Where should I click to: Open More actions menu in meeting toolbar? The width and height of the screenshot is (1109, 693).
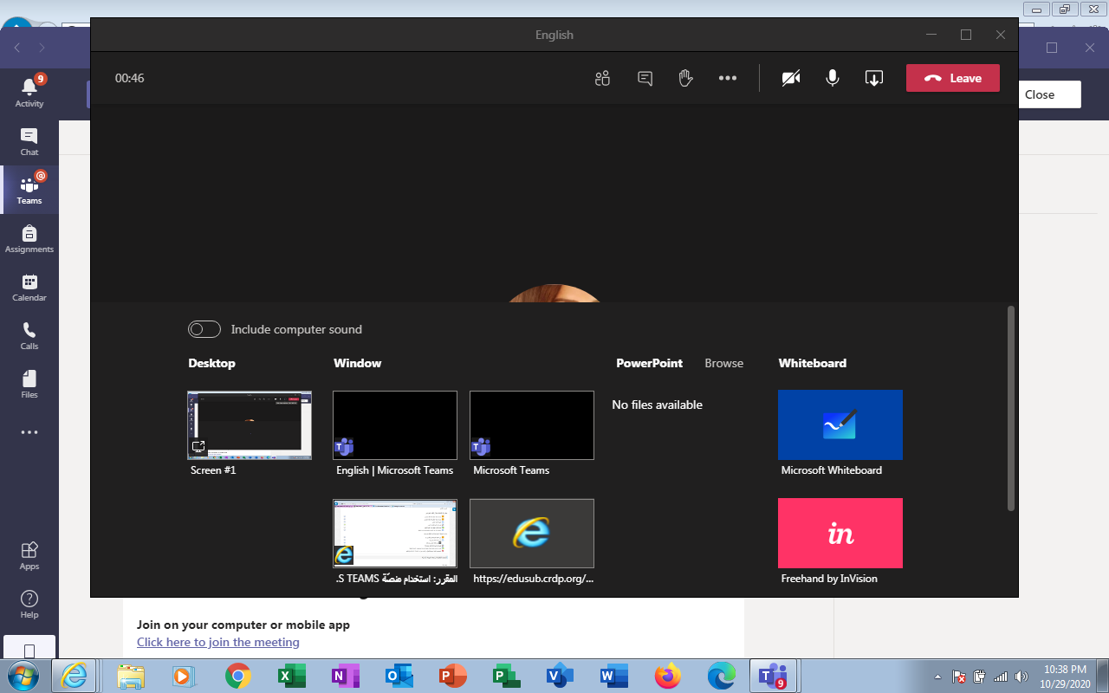[728, 78]
